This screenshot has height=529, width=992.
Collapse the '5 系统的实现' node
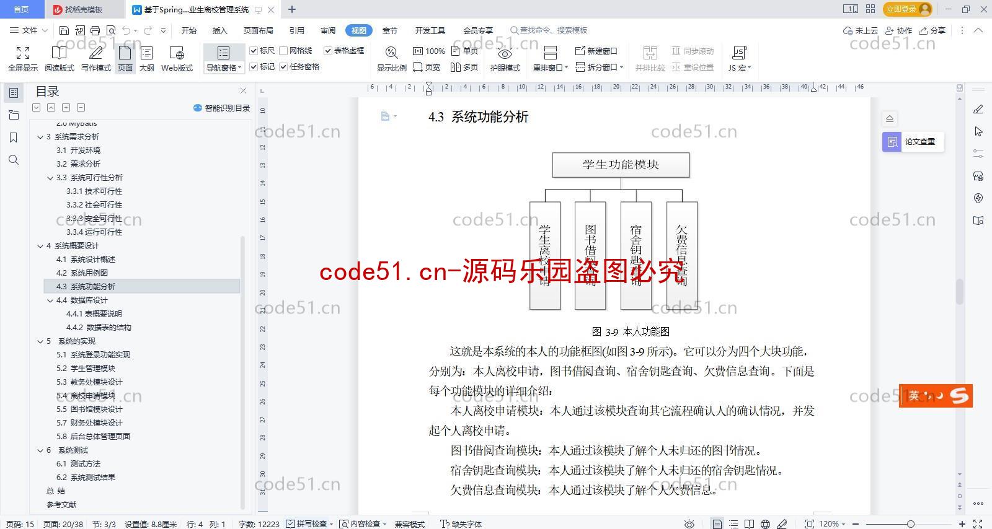tap(40, 341)
